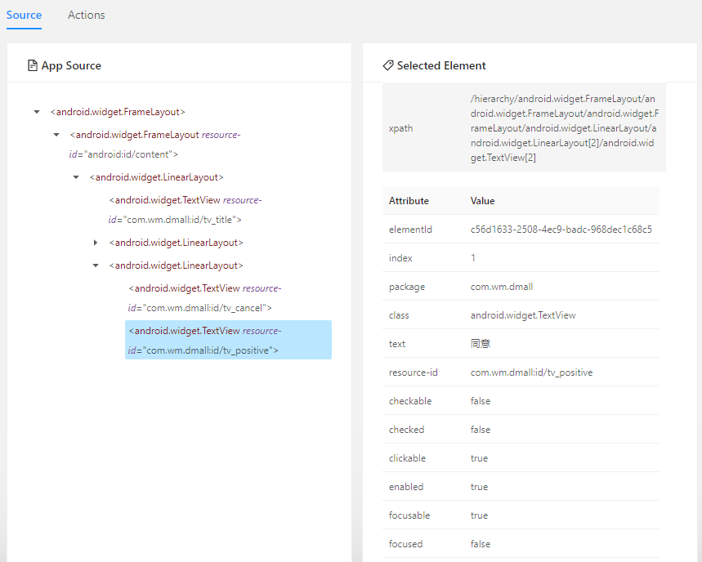Click the Selected Element panel title
The height and width of the screenshot is (562, 702).
[441, 66]
